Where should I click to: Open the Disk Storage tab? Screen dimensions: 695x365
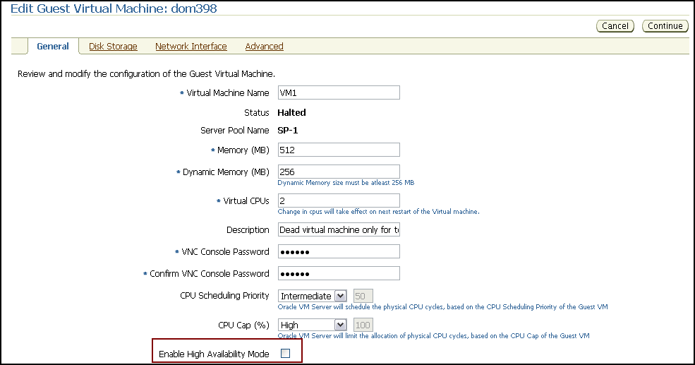pos(113,46)
